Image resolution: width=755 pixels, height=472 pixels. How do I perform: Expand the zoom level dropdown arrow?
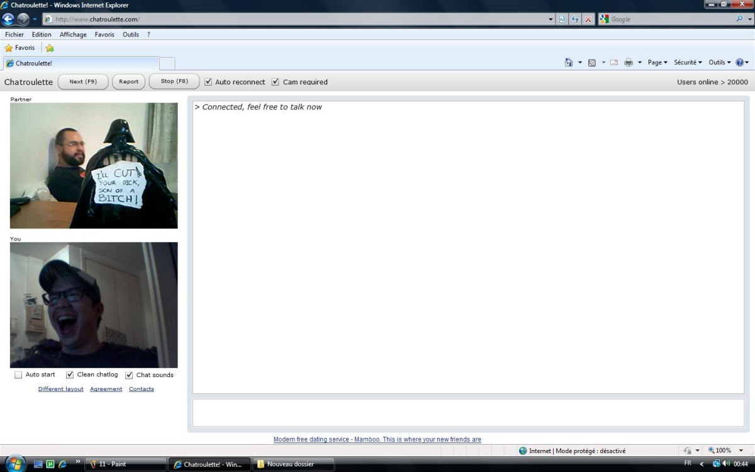click(741, 451)
